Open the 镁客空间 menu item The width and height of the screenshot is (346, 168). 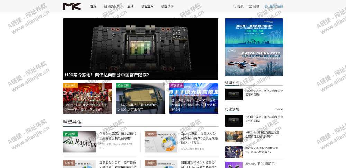(147, 6)
